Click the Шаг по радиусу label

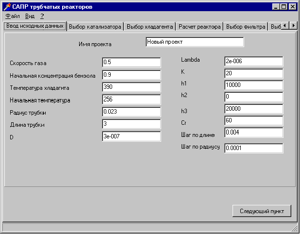[x=200, y=147]
